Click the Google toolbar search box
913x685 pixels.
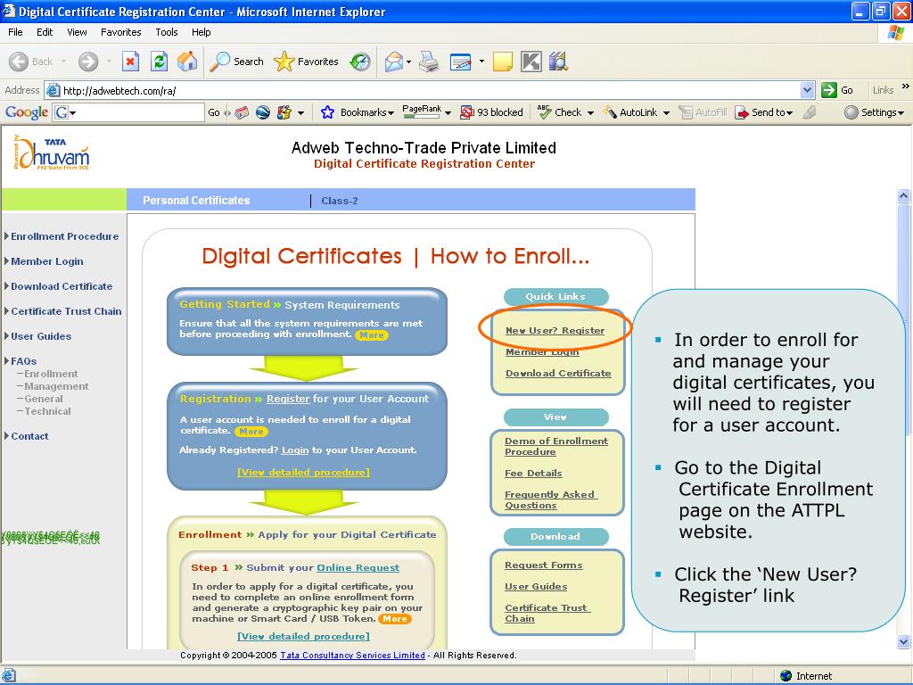(128, 112)
